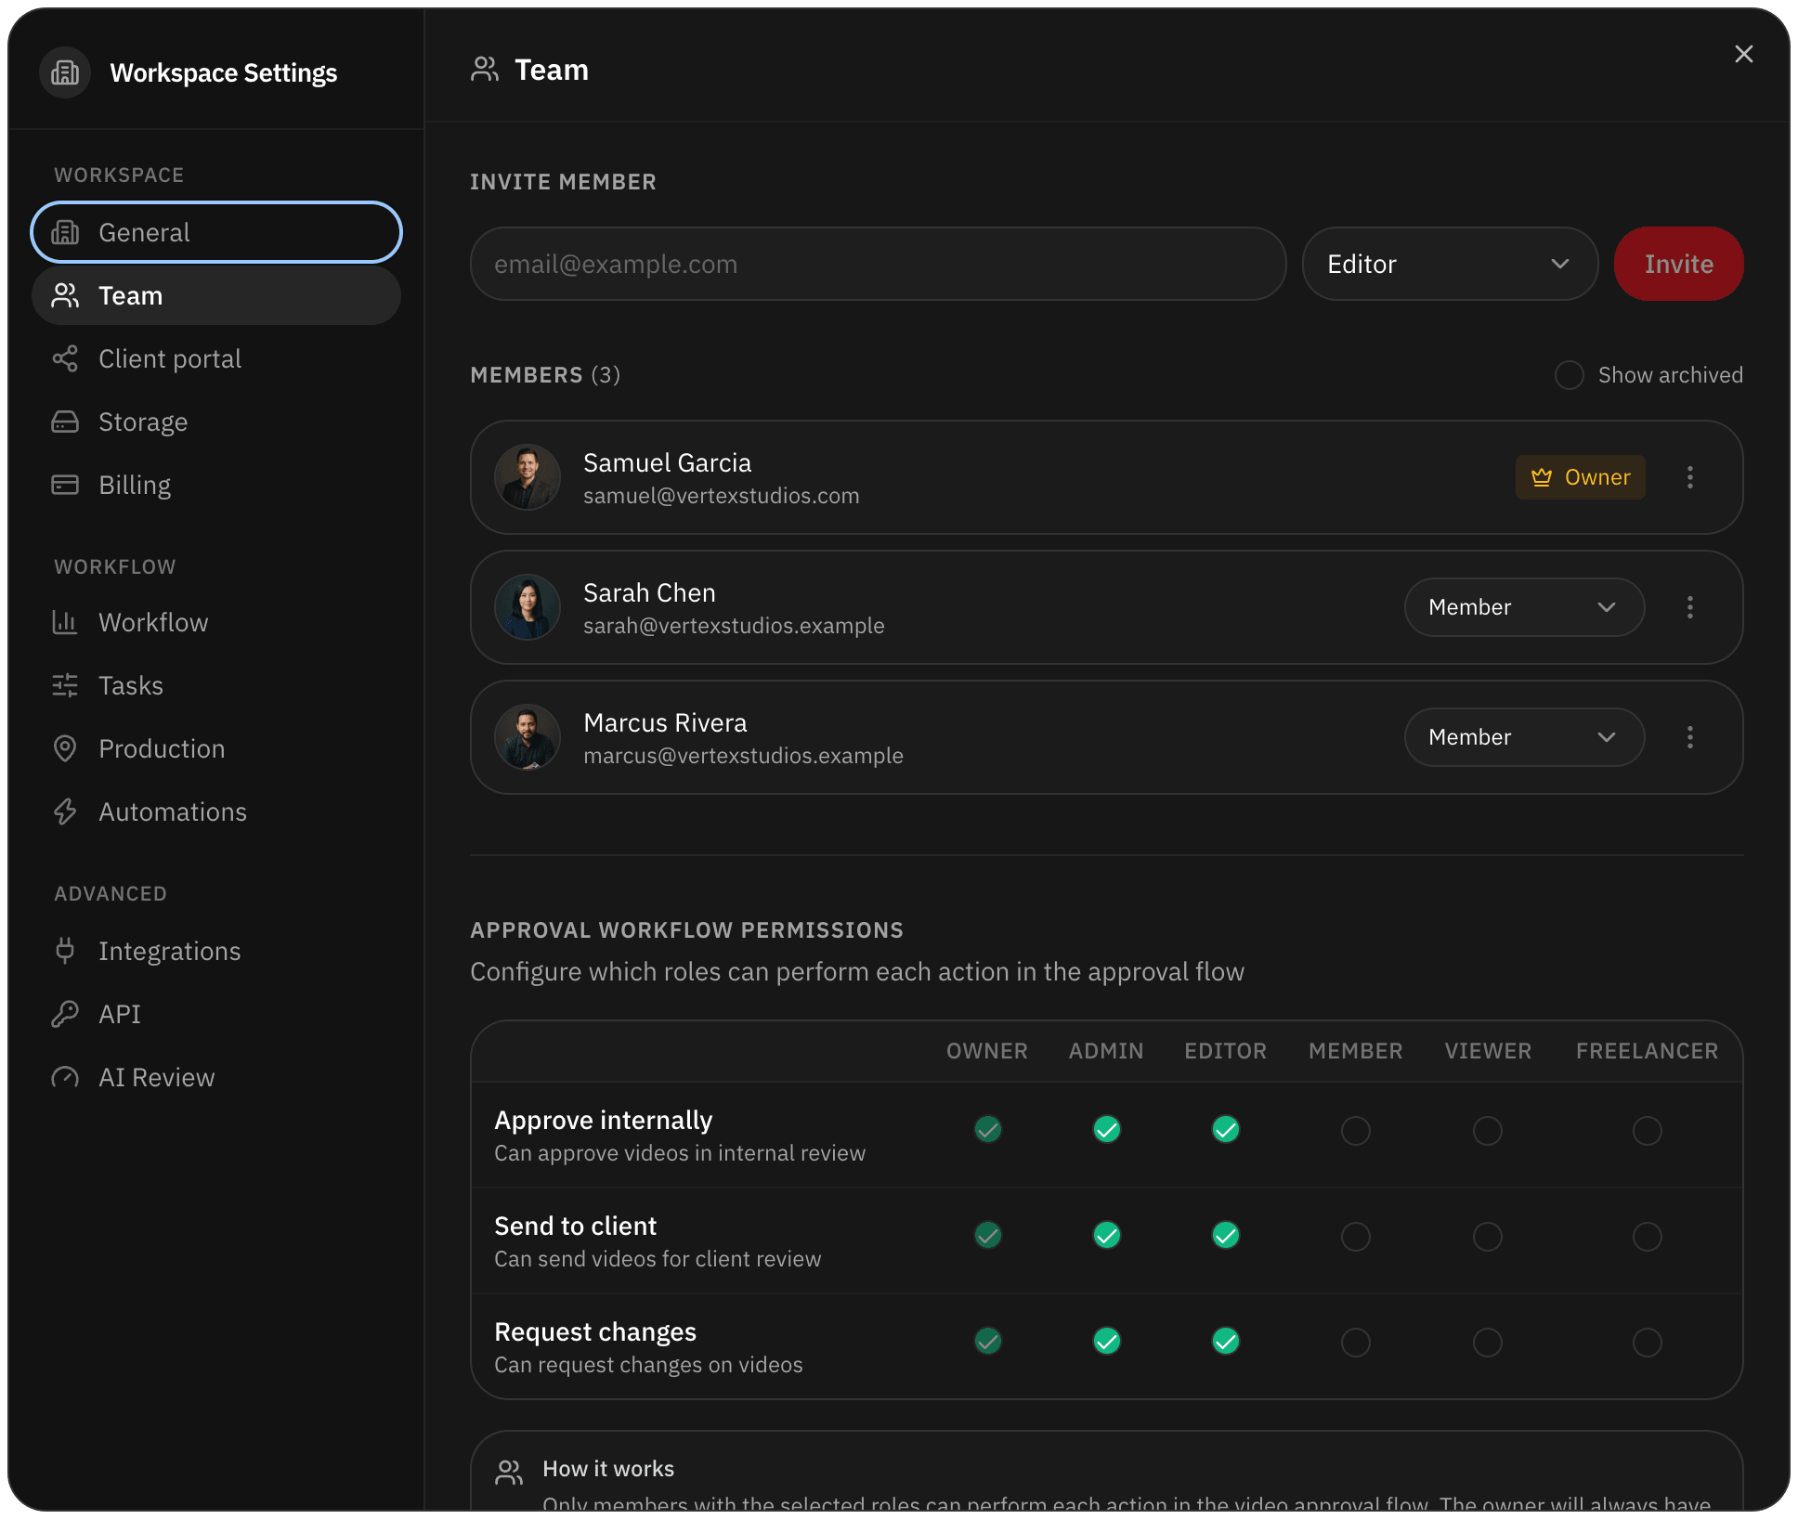
Task: Click Sarah Chen's avatar photo
Action: [x=528, y=607]
